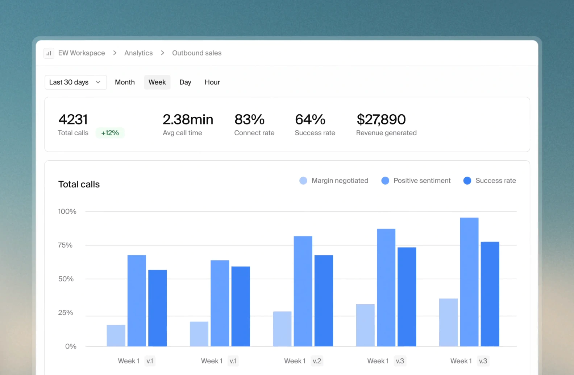Switch to Month view tab
The image size is (574, 375).
pos(125,82)
